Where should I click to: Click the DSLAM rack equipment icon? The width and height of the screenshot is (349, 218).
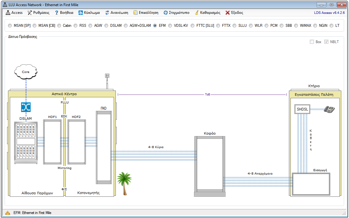pos(26,143)
